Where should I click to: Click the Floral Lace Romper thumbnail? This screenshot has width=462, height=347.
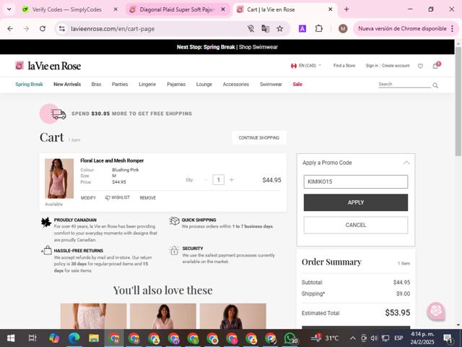coord(59,179)
